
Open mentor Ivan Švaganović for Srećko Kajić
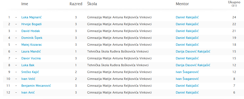[x=187, y=72]
